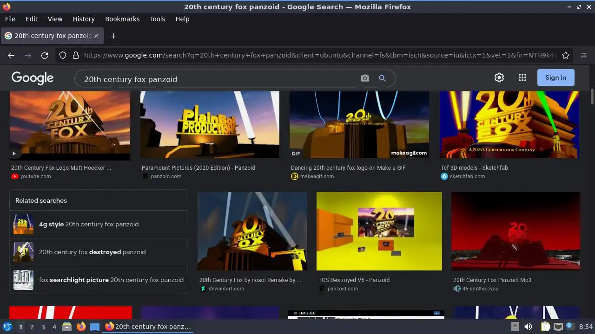
Task: Select related search 20th century fox destroyed
Action: click(x=99, y=252)
